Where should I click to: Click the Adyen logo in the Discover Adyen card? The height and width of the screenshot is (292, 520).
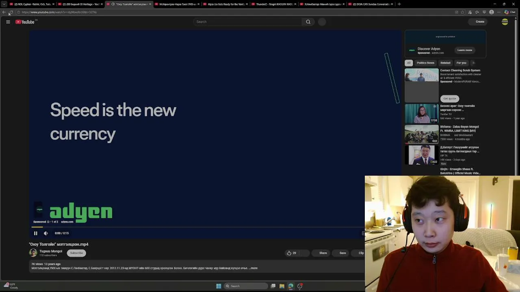pos(412,50)
